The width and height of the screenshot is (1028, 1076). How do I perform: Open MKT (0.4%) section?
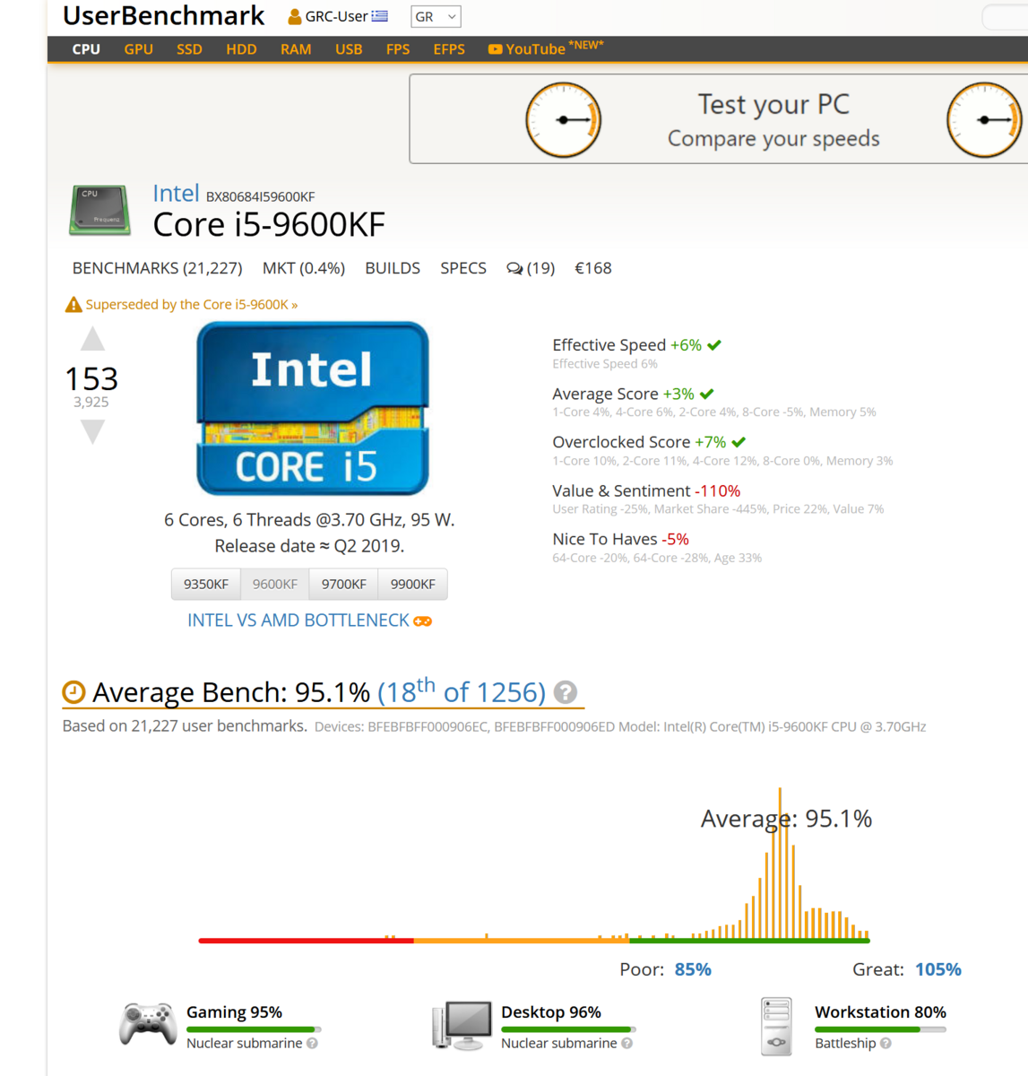[x=304, y=268]
